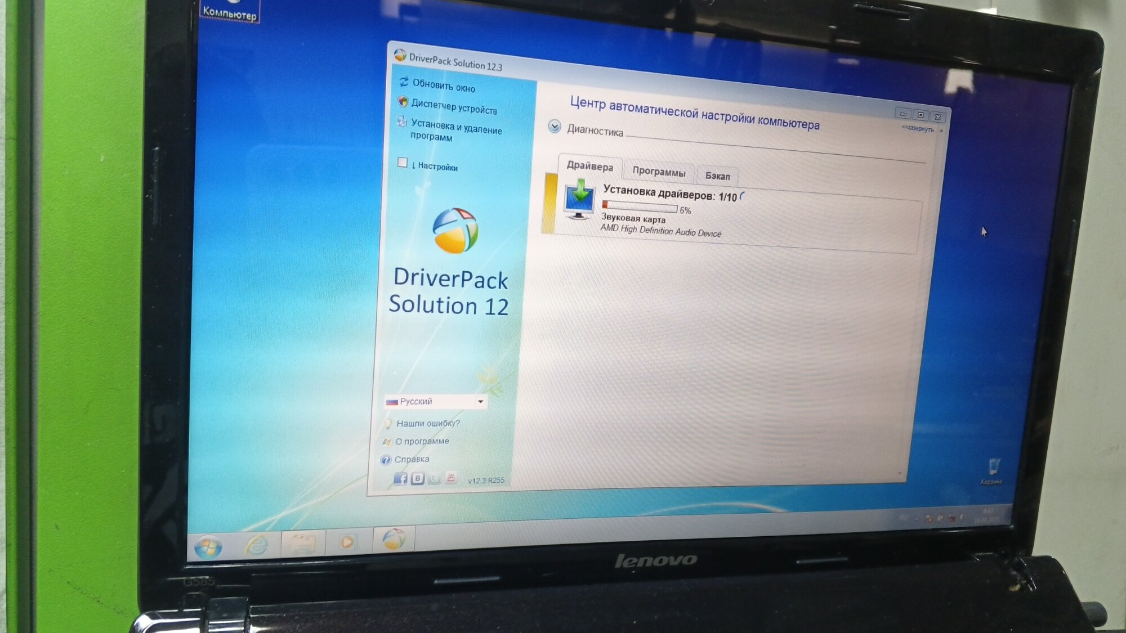Open Диспетчер устройств from the sidebar
Image resolution: width=1126 pixels, height=633 pixels.
pyautogui.click(x=454, y=106)
